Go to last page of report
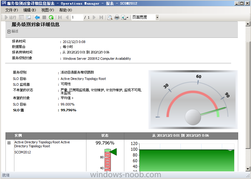The width and height of the screenshot is (251, 179). pos(101,17)
